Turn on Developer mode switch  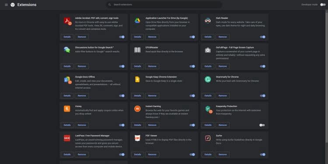[x=323, y=5]
